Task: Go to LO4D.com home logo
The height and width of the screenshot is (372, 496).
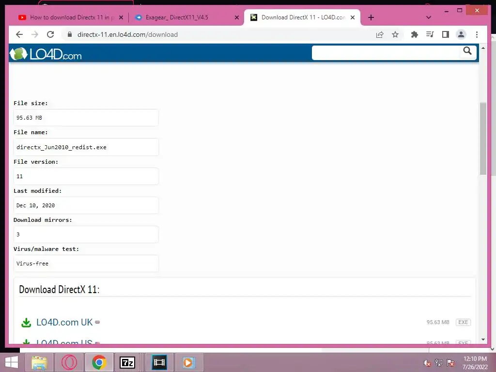Action: point(46,54)
